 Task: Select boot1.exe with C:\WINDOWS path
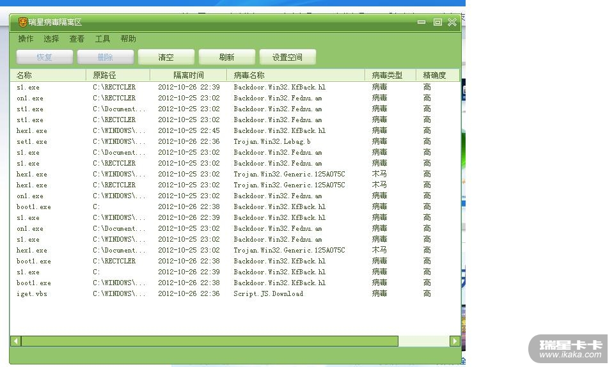tap(235, 283)
